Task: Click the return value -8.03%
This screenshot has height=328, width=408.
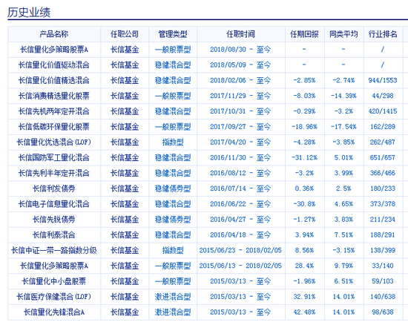Action: point(304,96)
